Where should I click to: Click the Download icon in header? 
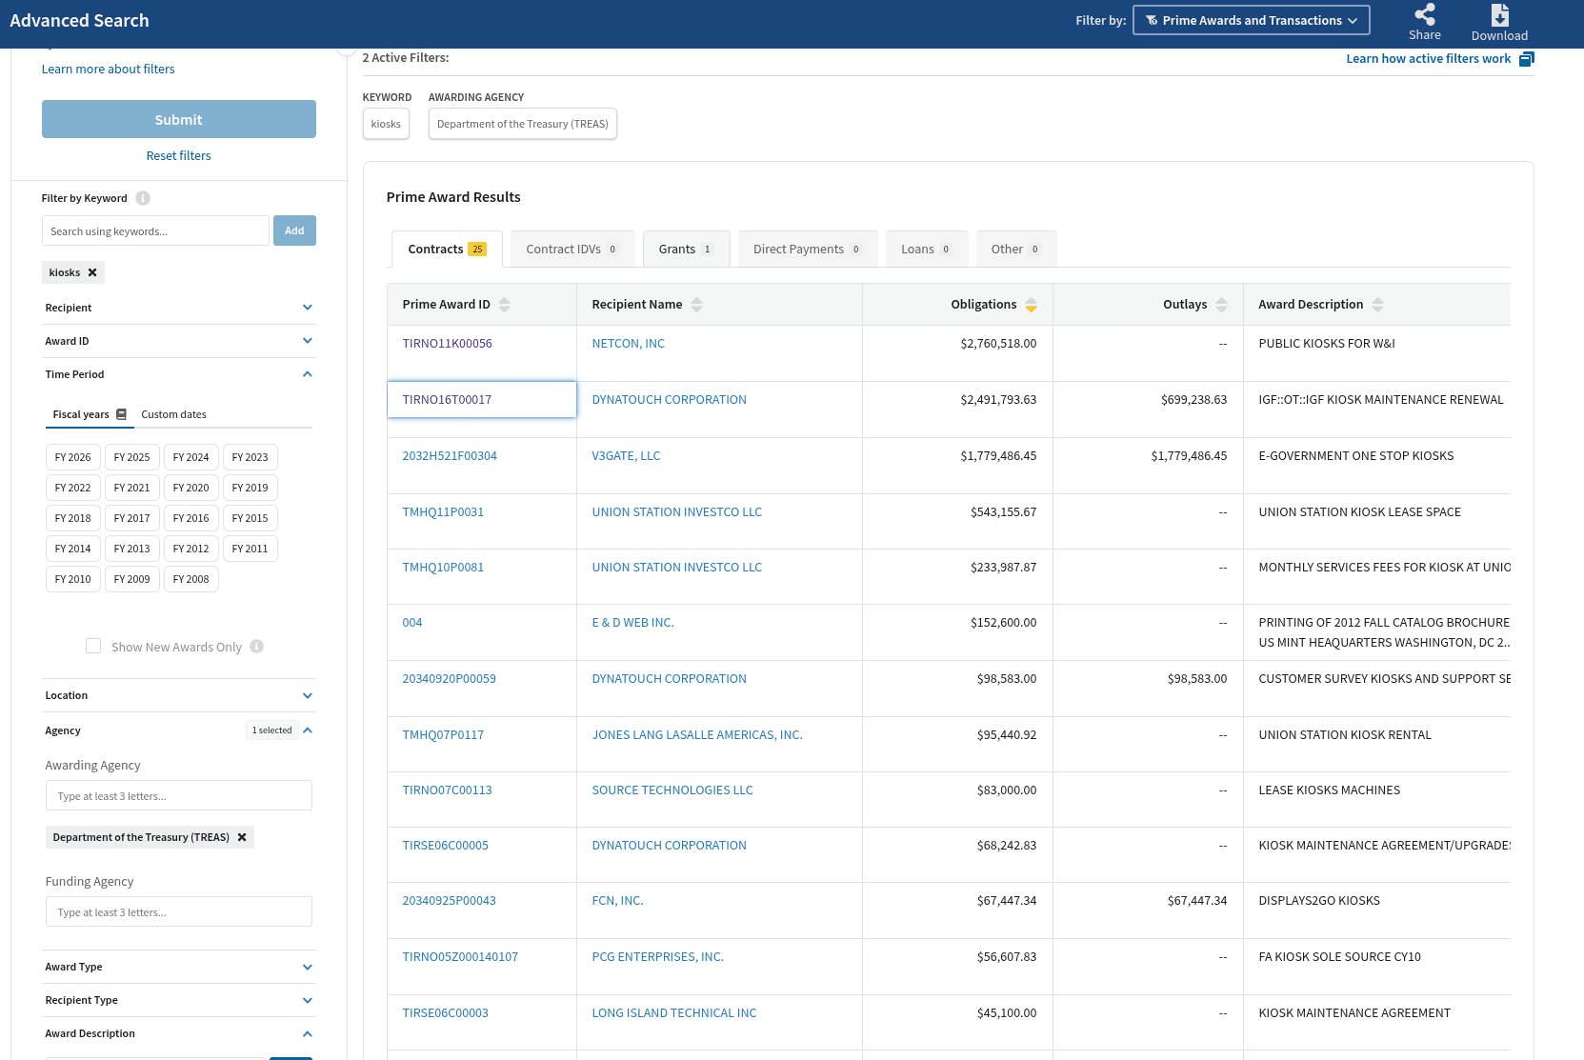tap(1499, 15)
